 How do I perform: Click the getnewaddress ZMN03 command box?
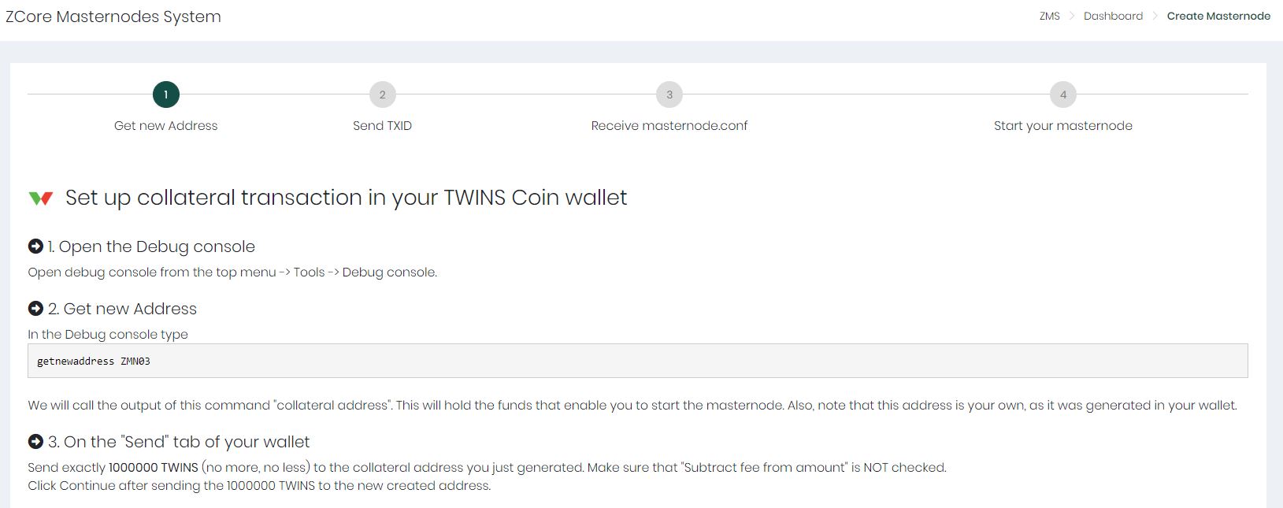coord(637,361)
